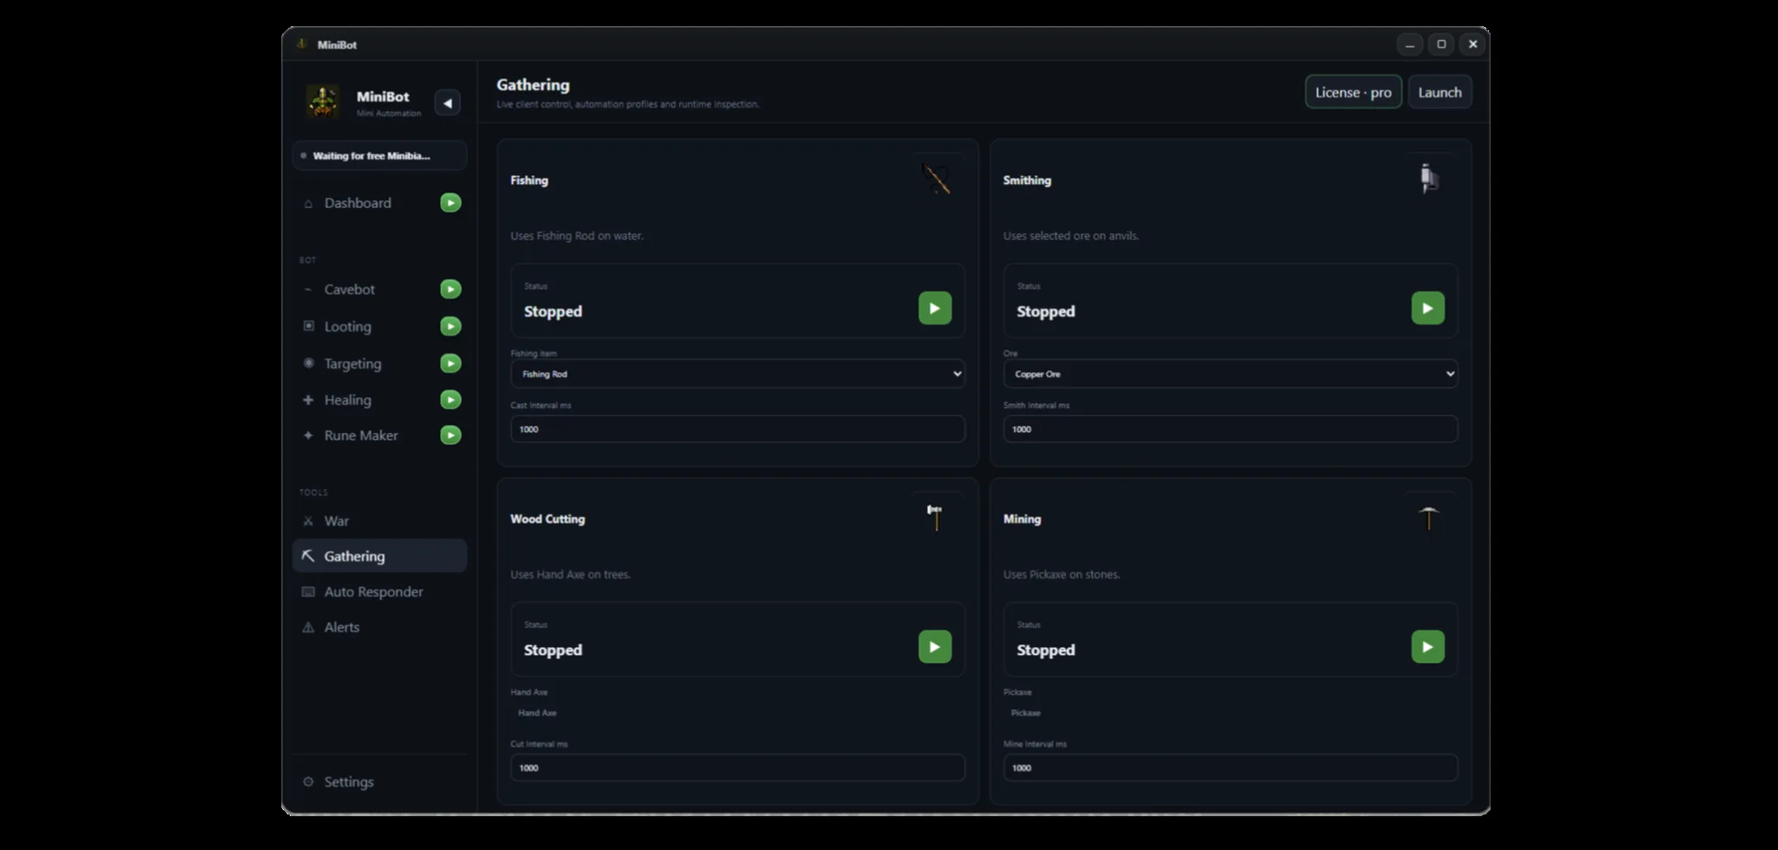Open Settings in the sidebar
The image size is (1778, 850).
pyautogui.click(x=379, y=781)
